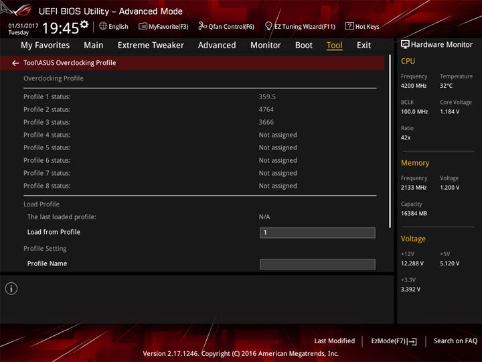
Task: Open the Boot tab
Action: (304, 46)
